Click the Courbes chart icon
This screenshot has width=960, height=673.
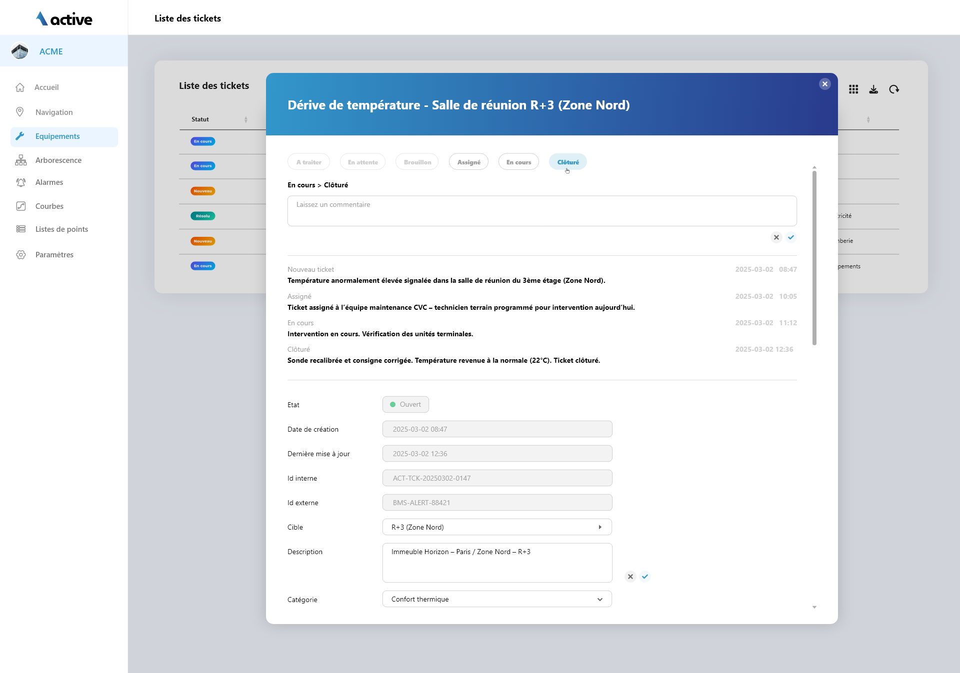tap(20, 206)
